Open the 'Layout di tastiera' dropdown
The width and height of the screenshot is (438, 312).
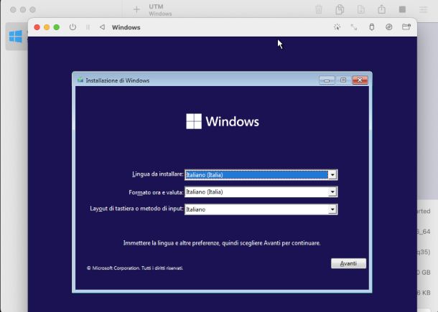(x=332, y=209)
